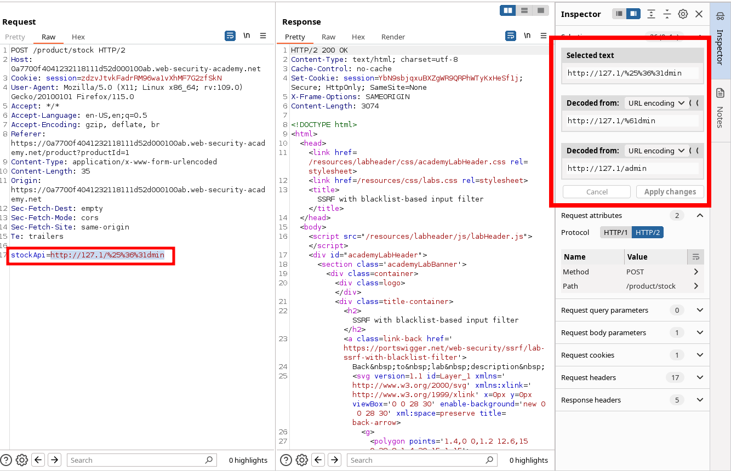The width and height of the screenshot is (731, 471).
Task: Collapse all Inspector sections
Action: coord(667,14)
